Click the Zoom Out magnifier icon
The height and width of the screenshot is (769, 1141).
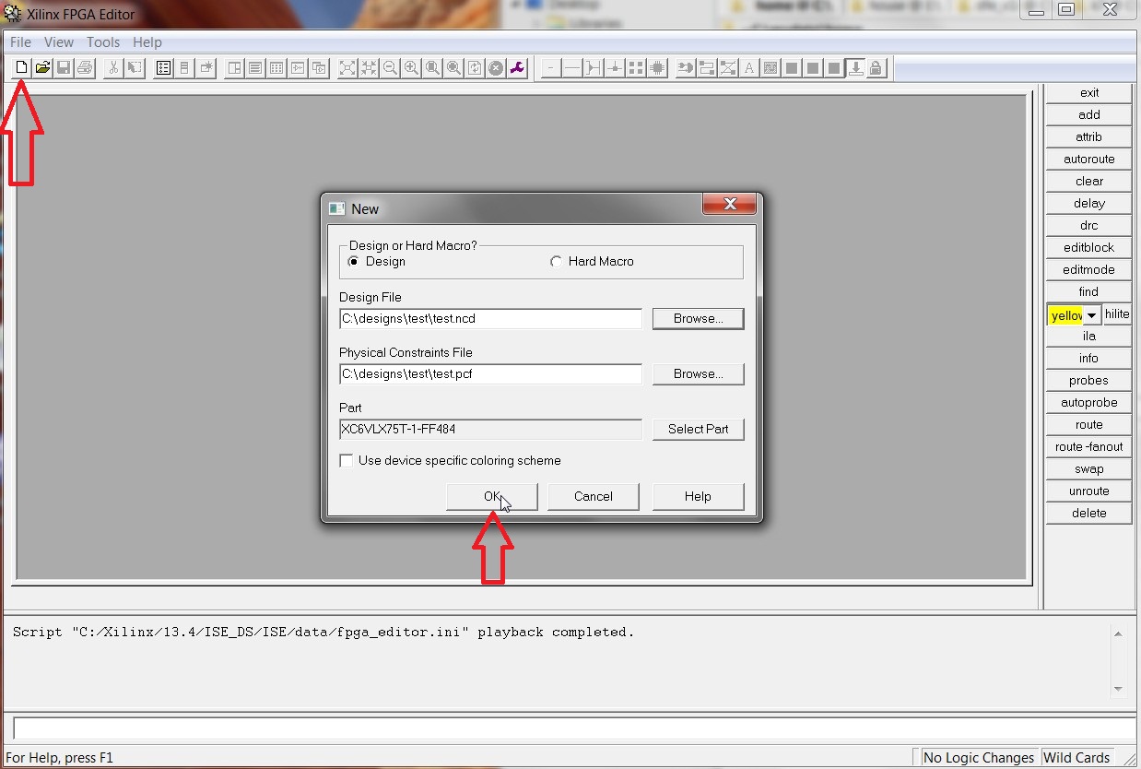coord(390,67)
